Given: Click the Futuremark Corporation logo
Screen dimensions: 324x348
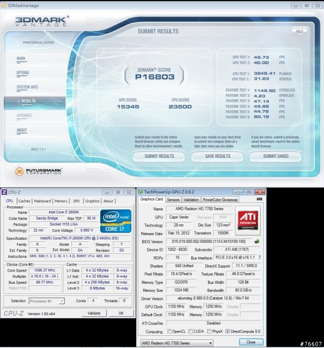Looking at the screenshot, I should (38, 171).
